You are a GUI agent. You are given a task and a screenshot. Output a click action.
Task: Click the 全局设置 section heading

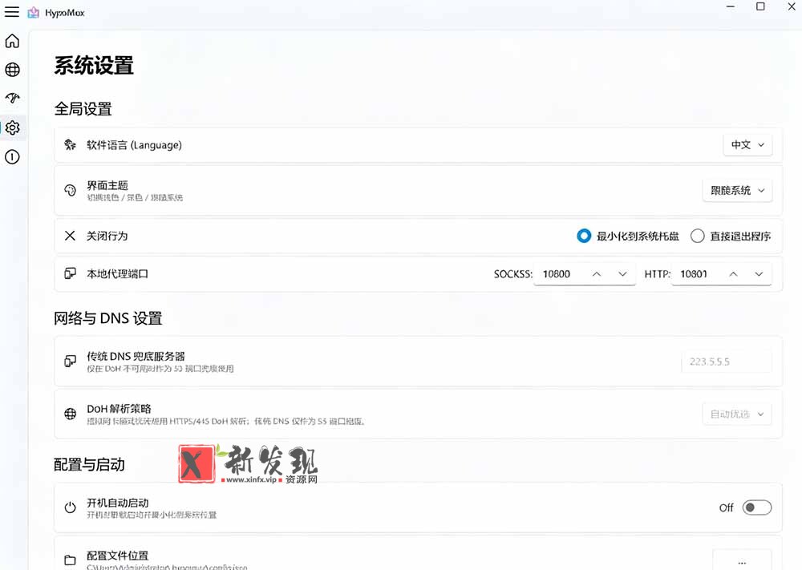click(x=83, y=109)
